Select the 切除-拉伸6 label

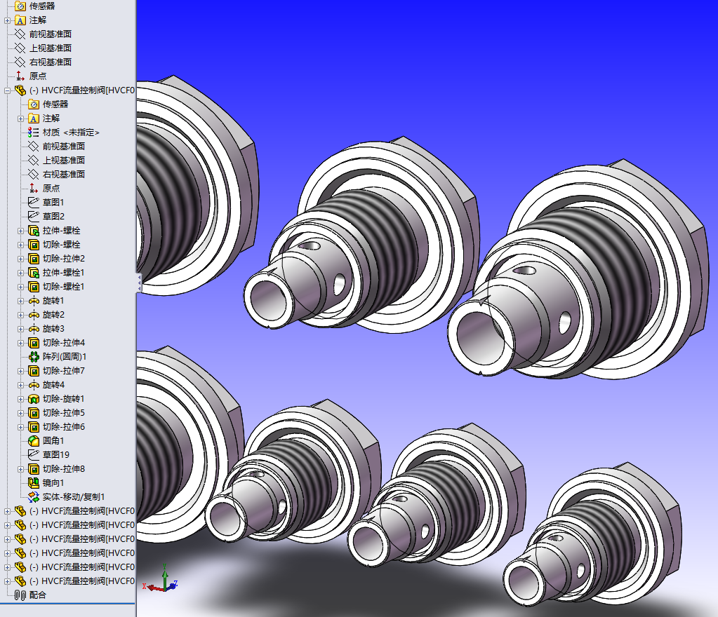[64, 427]
